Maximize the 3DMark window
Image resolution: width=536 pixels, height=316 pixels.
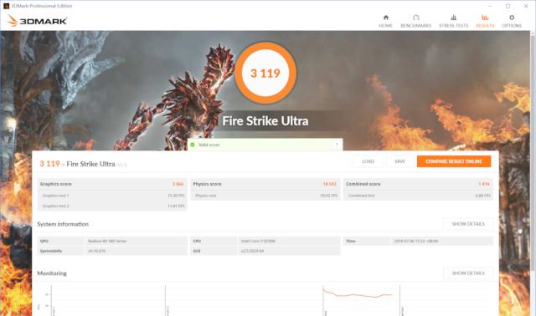tap(508, 6)
